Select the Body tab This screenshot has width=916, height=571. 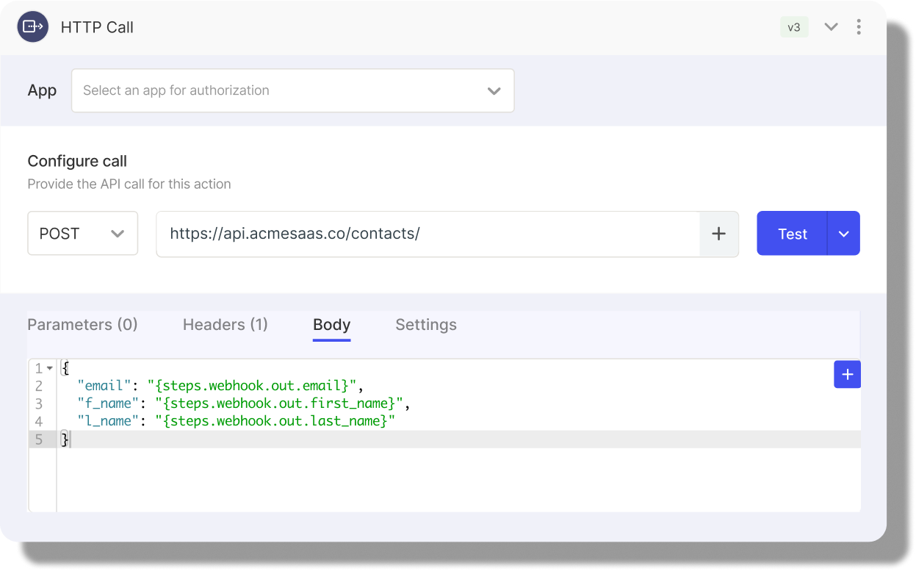point(331,325)
